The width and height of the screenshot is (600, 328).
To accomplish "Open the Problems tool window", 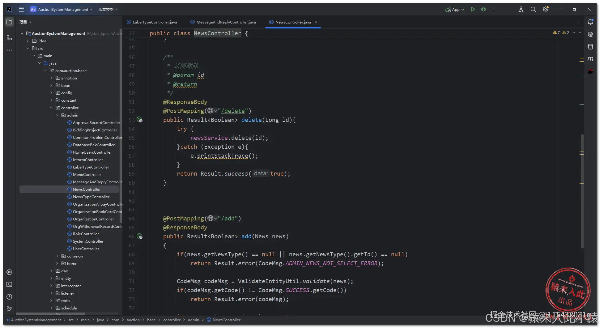I will point(9,297).
